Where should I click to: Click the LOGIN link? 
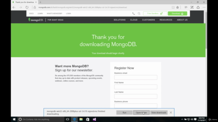(68, 14)
